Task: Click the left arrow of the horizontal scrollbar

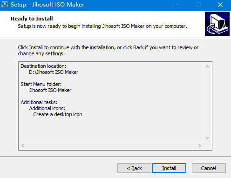Action: point(23,145)
